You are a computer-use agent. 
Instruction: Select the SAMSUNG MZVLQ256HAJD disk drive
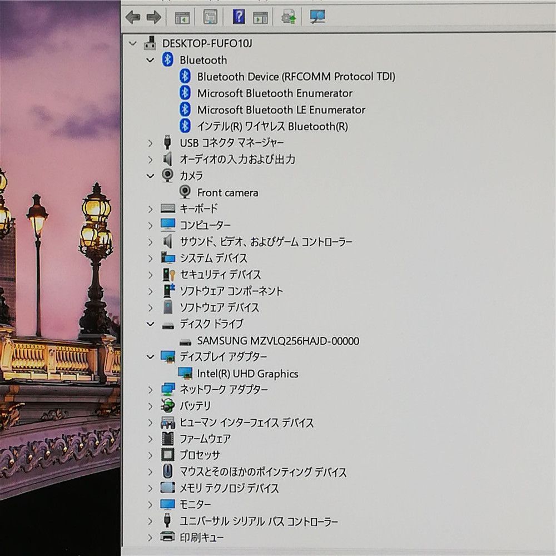279,341
